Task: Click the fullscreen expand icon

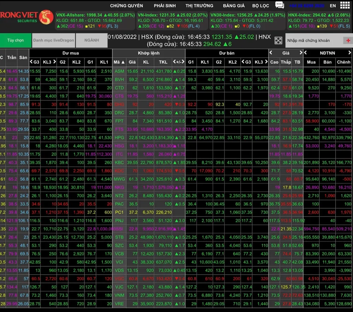Action: 278,41
